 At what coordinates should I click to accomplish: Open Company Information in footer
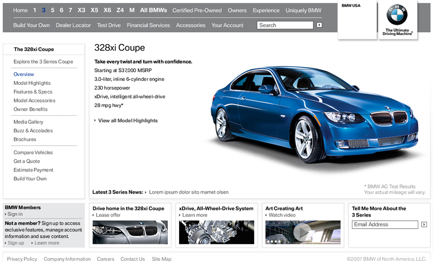point(67,259)
